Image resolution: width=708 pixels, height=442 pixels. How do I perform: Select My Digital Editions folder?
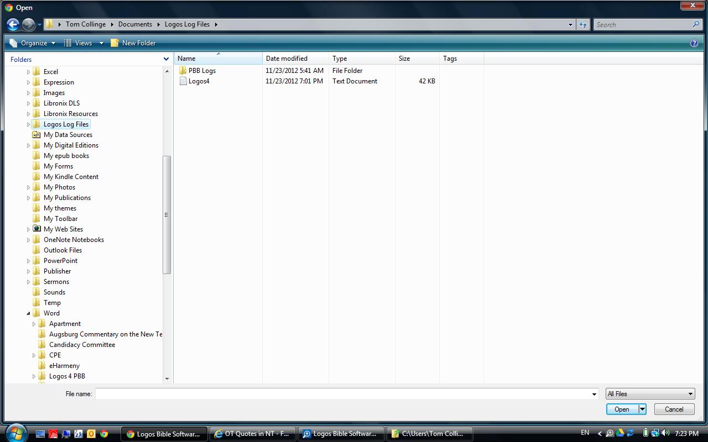(71, 145)
